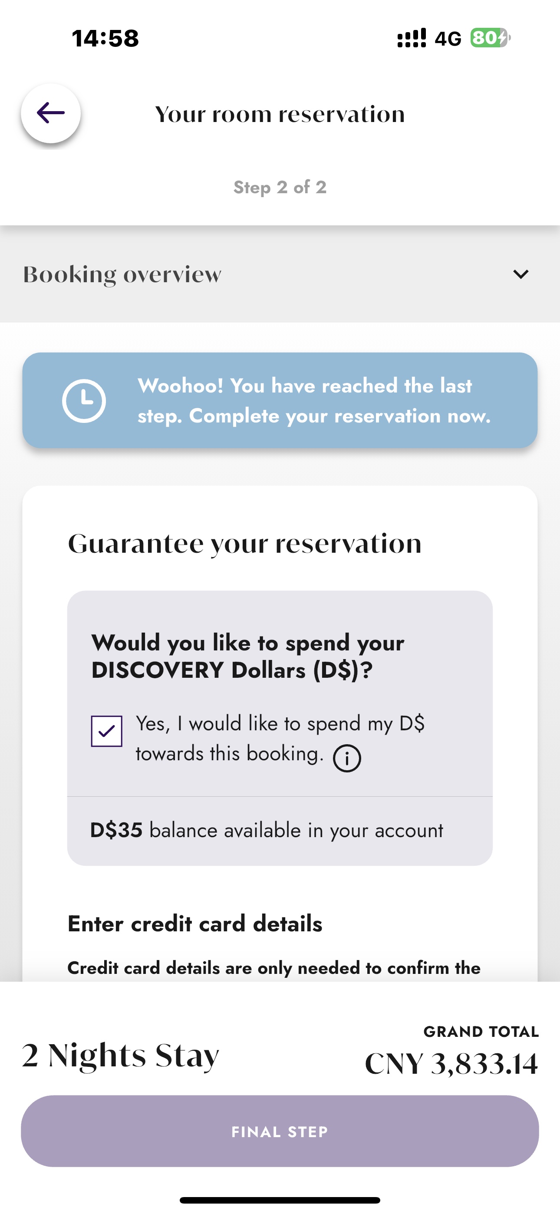Tap the home indicator bar

280,1200
